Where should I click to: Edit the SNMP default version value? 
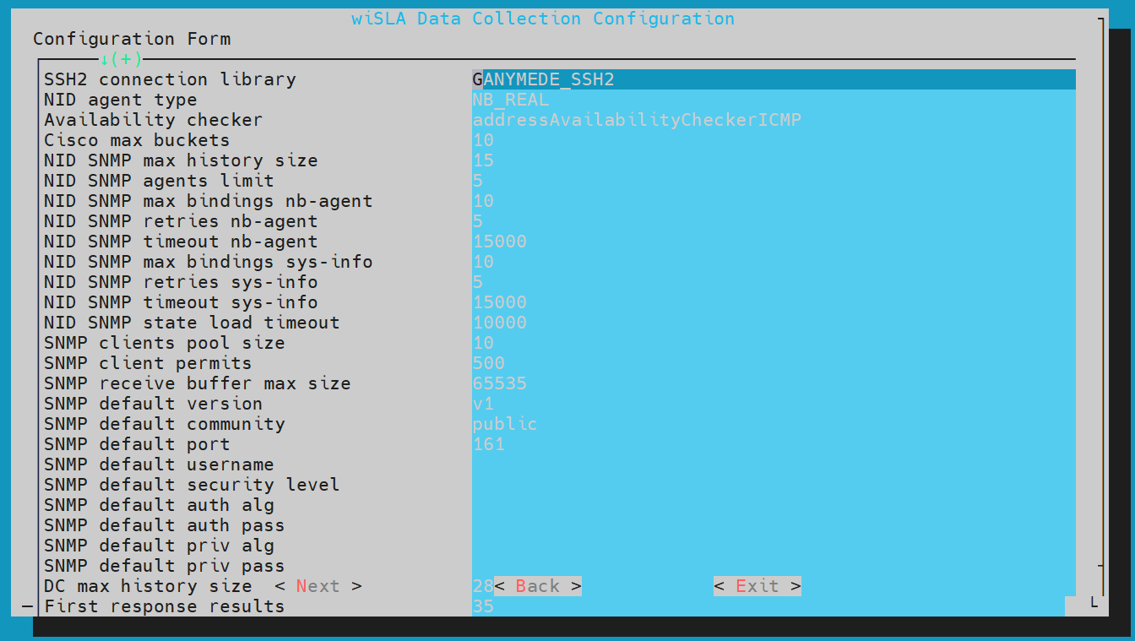tap(773, 404)
